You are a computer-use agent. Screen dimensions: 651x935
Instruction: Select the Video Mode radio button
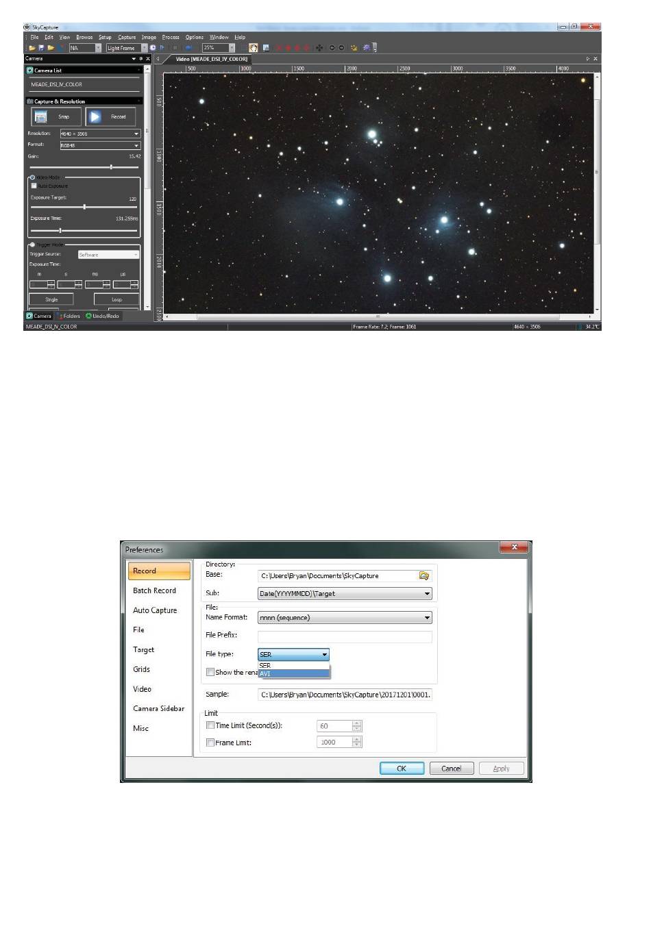click(x=32, y=177)
